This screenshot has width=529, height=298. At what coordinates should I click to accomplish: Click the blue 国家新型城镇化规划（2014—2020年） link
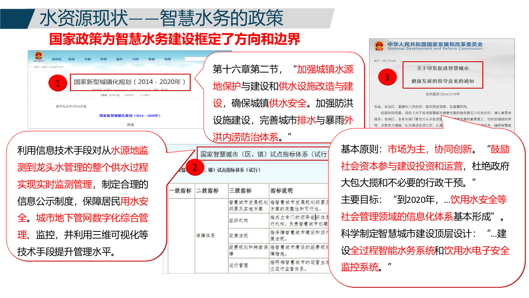130,115
